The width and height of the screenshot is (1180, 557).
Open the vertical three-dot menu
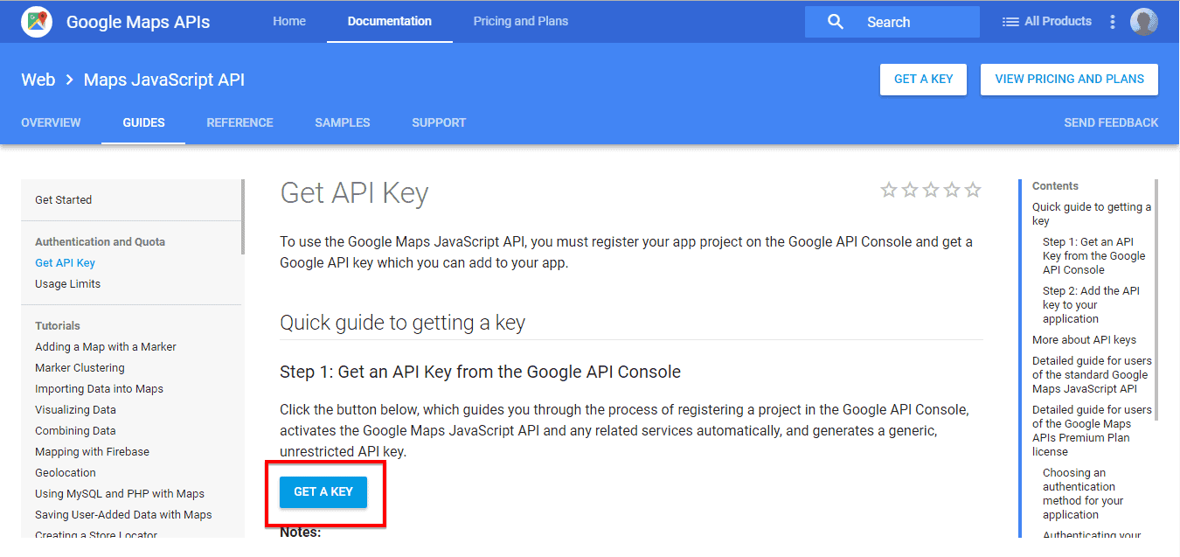tap(1113, 22)
